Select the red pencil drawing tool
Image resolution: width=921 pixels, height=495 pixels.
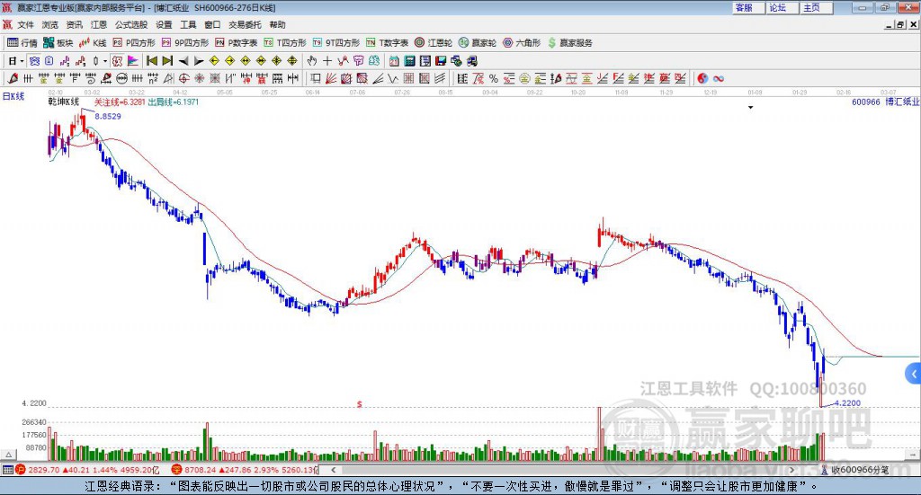pyautogui.click(x=13, y=78)
